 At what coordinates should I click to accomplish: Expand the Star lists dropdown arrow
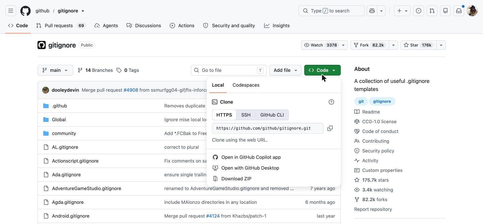(441, 45)
